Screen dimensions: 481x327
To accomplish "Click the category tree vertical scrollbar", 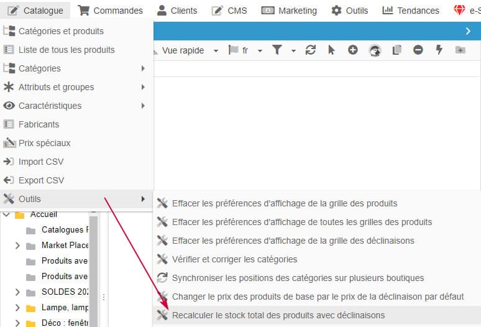I will (94, 267).
